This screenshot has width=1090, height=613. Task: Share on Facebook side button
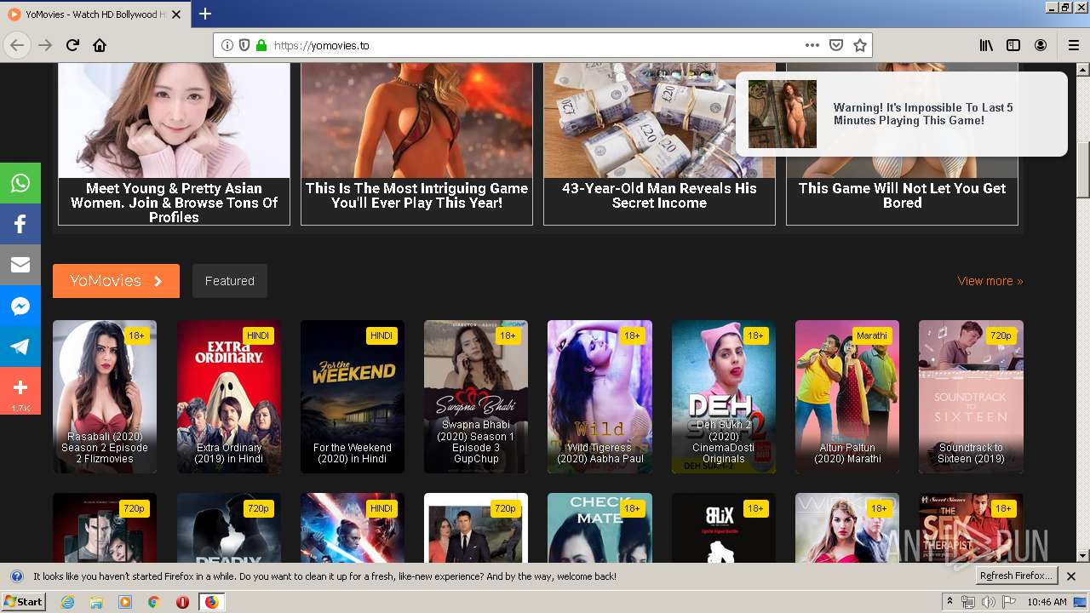[20, 224]
